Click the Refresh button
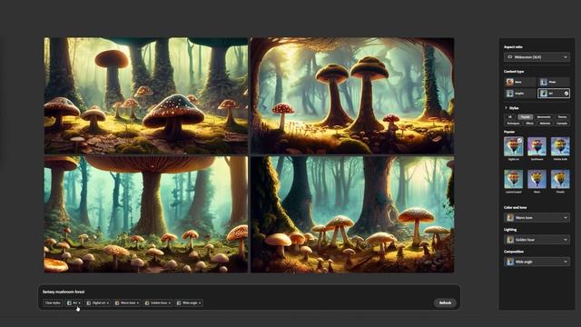 445,302
